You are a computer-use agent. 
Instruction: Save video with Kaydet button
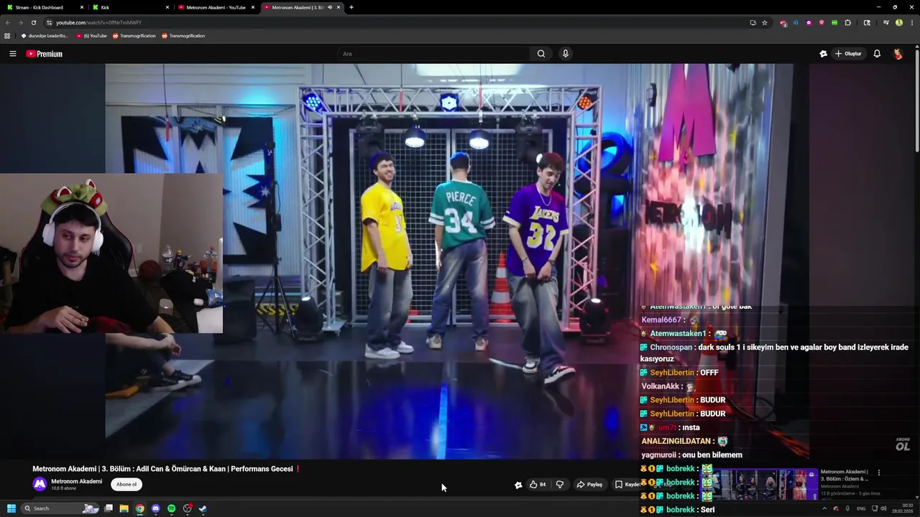pos(627,485)
